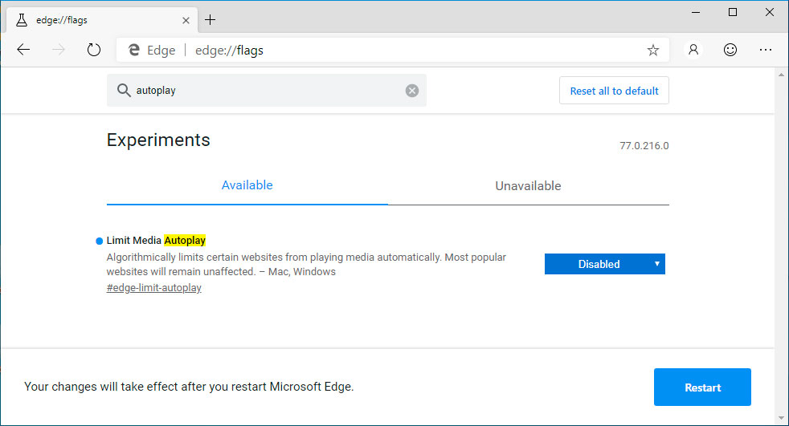Open the Limit Media Autoplay Disabled dropdown

pos(604,264)
